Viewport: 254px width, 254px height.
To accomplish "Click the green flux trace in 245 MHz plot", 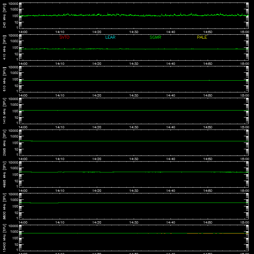I will pos(134,15).
